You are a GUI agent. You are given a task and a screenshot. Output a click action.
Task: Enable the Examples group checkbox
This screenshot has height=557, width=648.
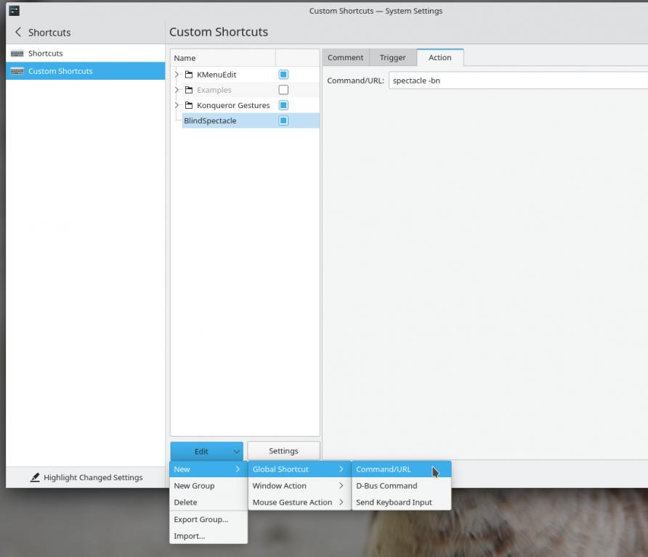tap(283, 90)
